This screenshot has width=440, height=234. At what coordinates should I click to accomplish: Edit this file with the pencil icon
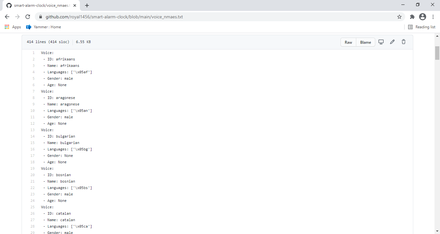[392, 42]
